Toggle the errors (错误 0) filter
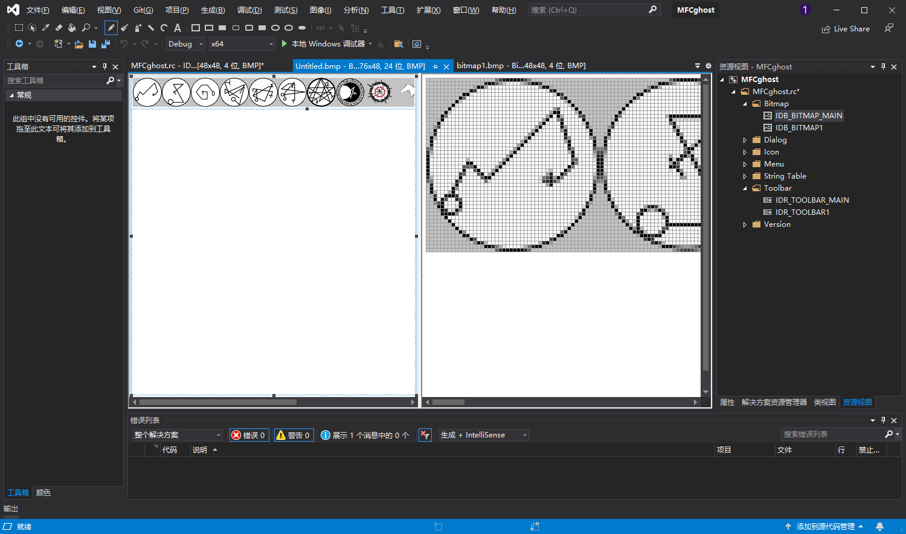Image resolution: width=906 pixels, height=534 pixels. click(x=249, y=435)
